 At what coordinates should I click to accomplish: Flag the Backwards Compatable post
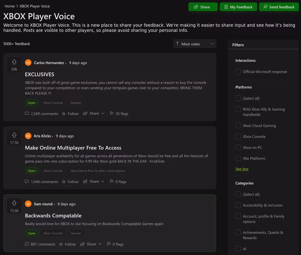(x=115, y=244)
